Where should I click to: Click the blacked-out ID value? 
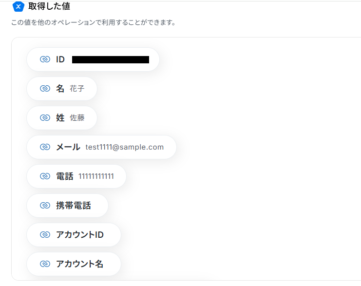point(111,59)
